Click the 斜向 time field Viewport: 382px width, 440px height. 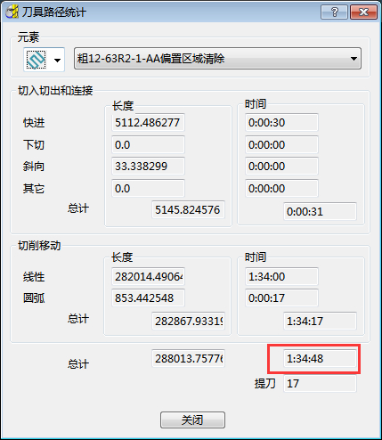(281, 166)
